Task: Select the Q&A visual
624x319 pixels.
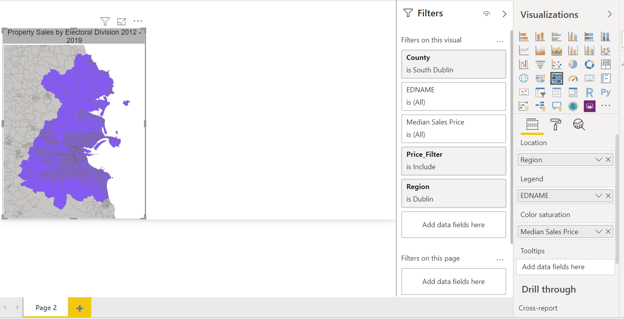Action: point(557,106)
